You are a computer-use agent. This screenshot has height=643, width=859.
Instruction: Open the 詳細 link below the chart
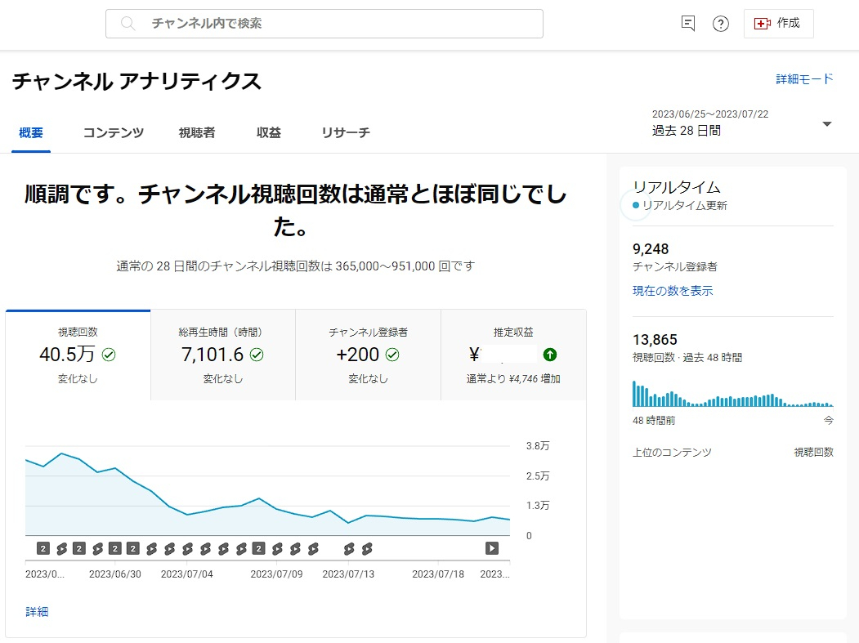coord(37,612)
